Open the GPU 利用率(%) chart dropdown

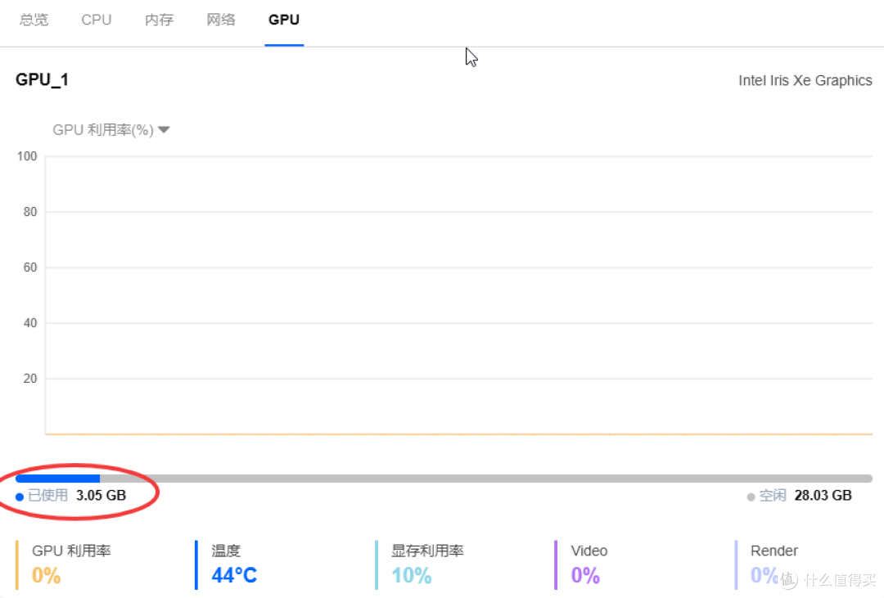[111, 130]
